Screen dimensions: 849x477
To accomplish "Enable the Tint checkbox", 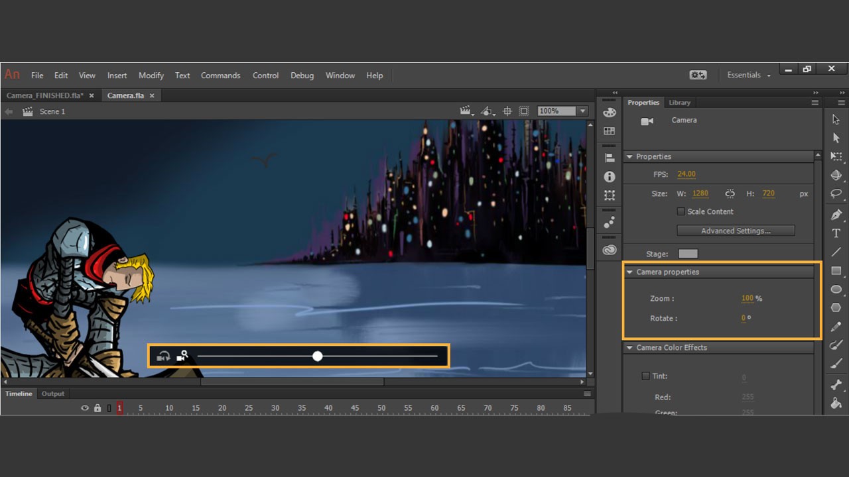I will (x=645, y=376).
